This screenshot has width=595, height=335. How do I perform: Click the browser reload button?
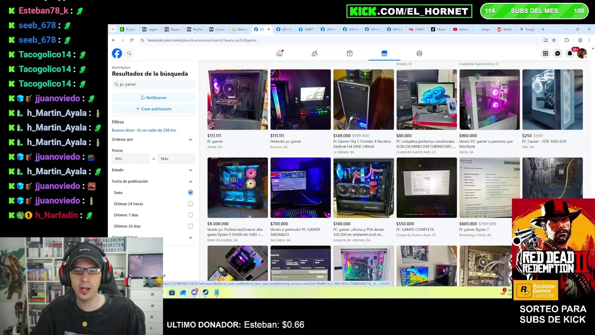pos(132,40)
